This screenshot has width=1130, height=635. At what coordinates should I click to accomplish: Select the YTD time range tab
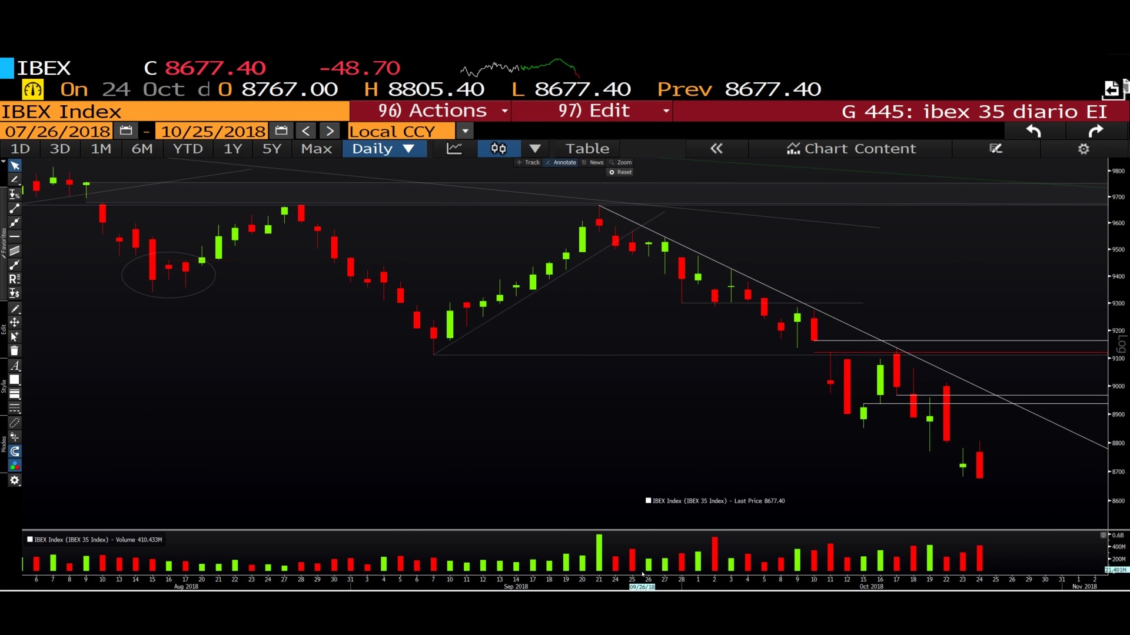[188, 149]
